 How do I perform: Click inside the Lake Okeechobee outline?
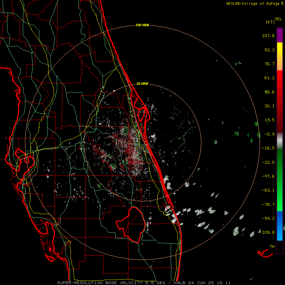coord(134,225)
